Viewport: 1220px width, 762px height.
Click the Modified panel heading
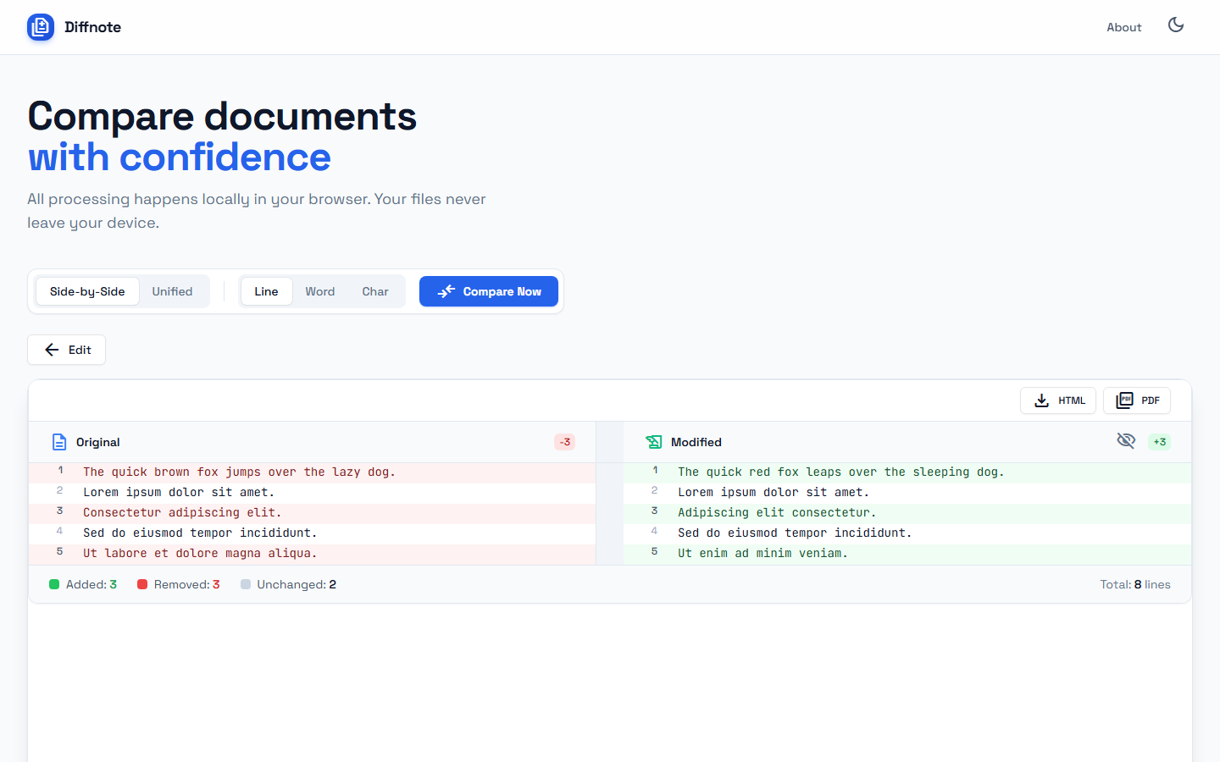(x=696, y=442)
